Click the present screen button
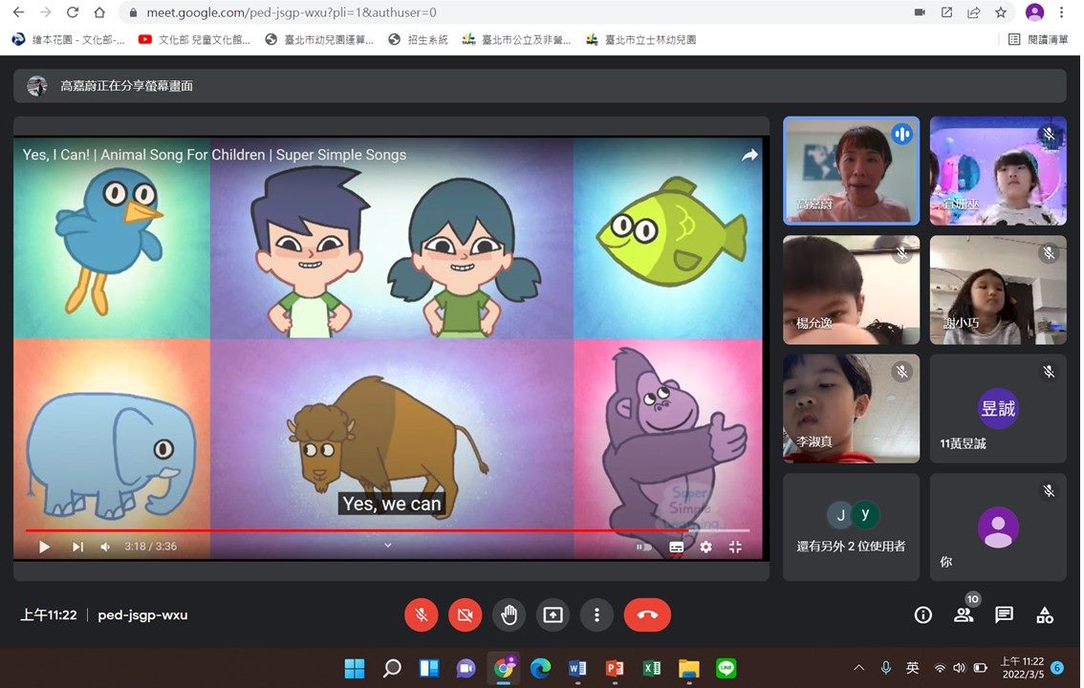Screen dimensions: 1084x688 click(553, 614)
